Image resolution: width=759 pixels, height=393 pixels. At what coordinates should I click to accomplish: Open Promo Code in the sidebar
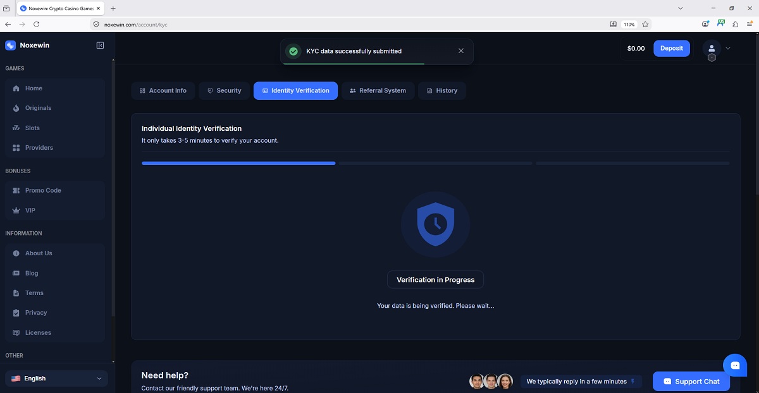point(55,190)
